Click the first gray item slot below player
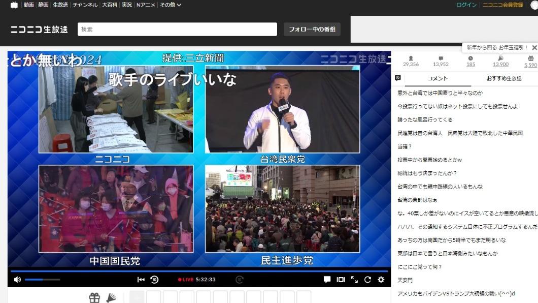Image resolution: width=538 pixels, height=303 pixels. click(137, 297)
